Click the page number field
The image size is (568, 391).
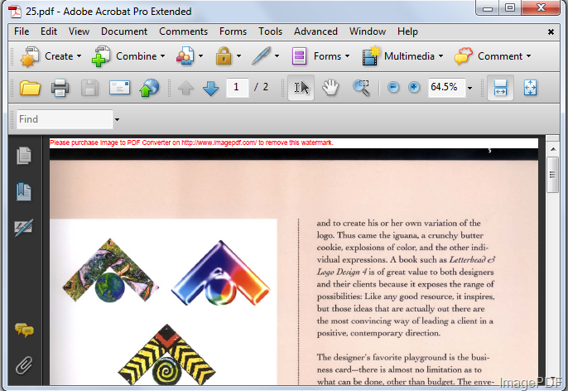238,88
